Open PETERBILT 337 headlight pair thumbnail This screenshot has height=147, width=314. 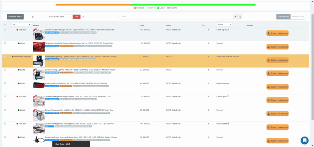(x=39, y=101)
